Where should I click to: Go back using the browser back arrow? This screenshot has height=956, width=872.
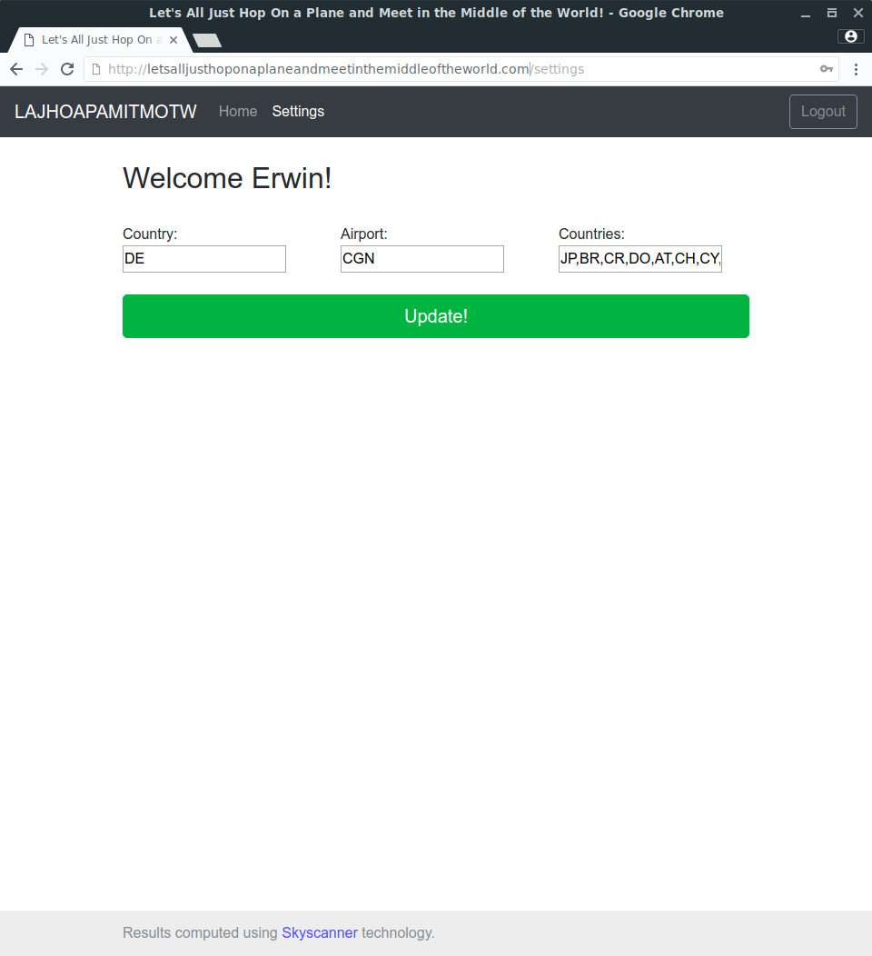(16, 69)
